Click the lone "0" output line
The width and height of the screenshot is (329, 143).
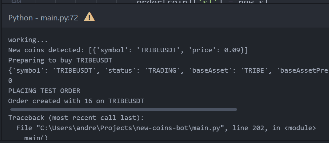pyautogui.click(x=10, y=81)
